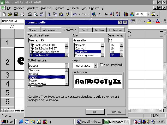
Task: Select the Format Painter brush icon
Action: (67, 14)
